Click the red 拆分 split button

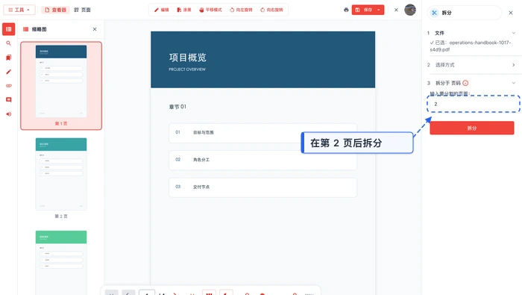pos(472,128)
